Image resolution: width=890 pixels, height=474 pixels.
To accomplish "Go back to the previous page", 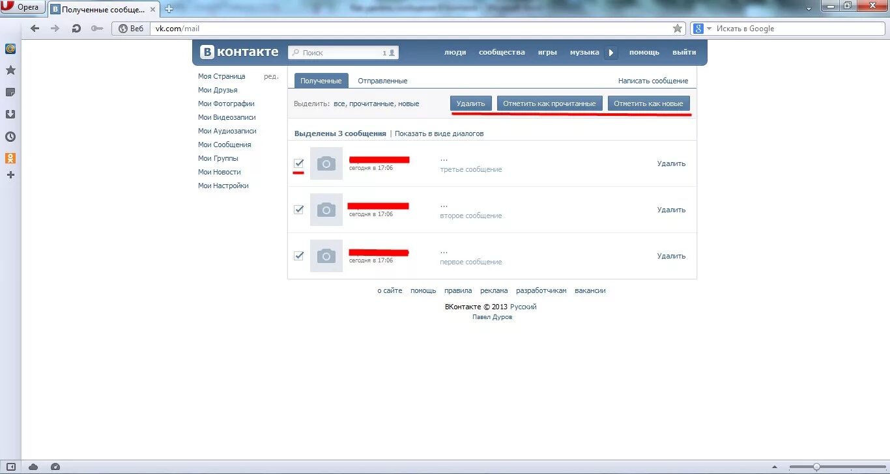I will (35, 29).
